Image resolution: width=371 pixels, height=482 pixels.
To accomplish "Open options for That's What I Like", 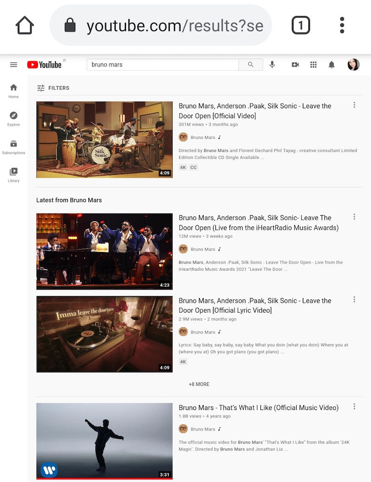I will click(x=354, y=407).
